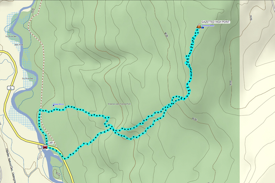This screenshot has width=275, height=183.
Task: Click the small Belly label beside the car icon
Action: pyautogui.click(x=40, y=148)
